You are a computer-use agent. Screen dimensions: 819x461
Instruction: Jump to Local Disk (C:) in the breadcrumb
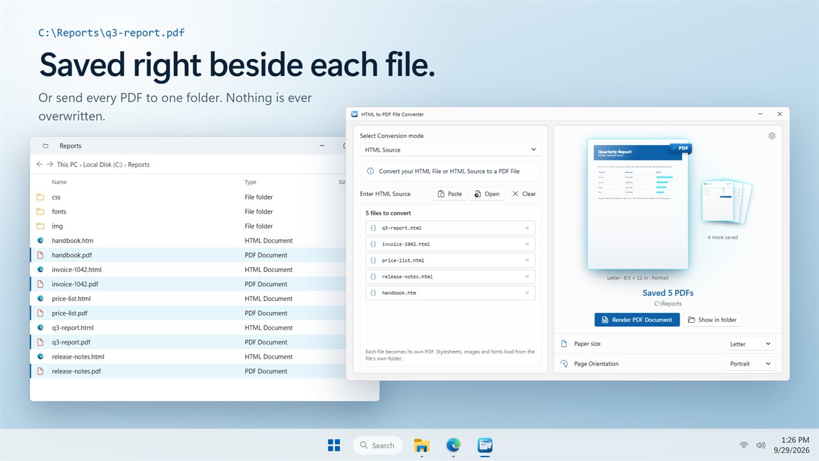pos(103,165)
